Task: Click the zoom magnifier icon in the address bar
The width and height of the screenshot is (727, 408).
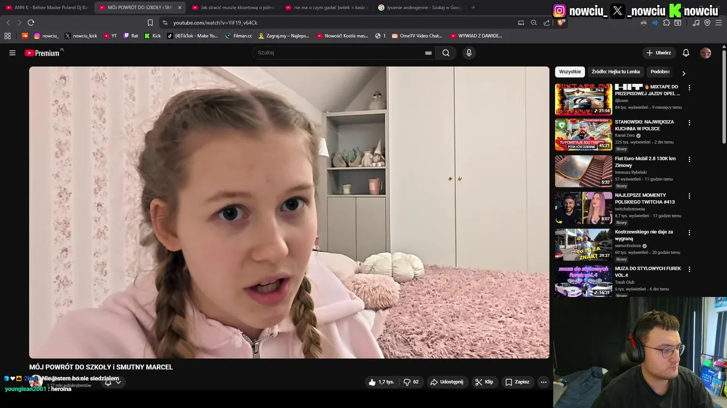Action: 534,23
